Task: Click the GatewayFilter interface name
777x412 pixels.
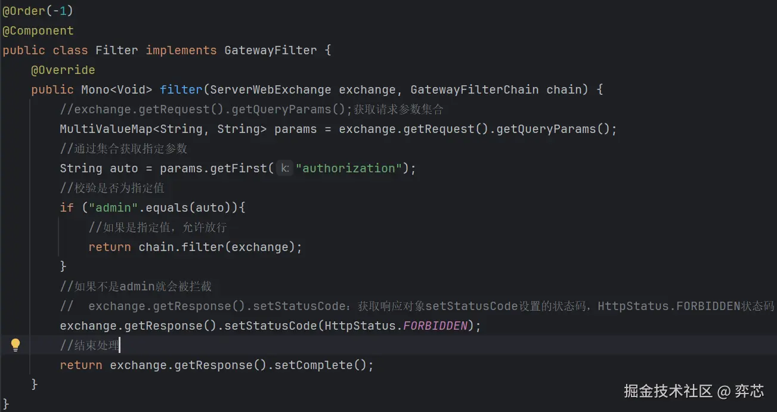Action: (x=270, y=50)
